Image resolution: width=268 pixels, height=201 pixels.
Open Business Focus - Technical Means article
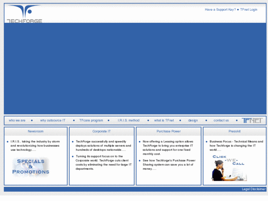pos(236,146)
